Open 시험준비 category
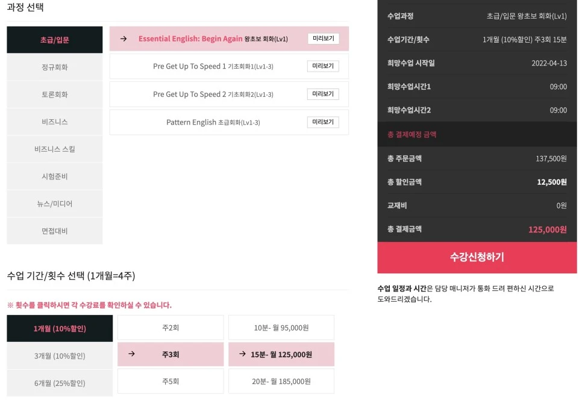 [55, 176]
